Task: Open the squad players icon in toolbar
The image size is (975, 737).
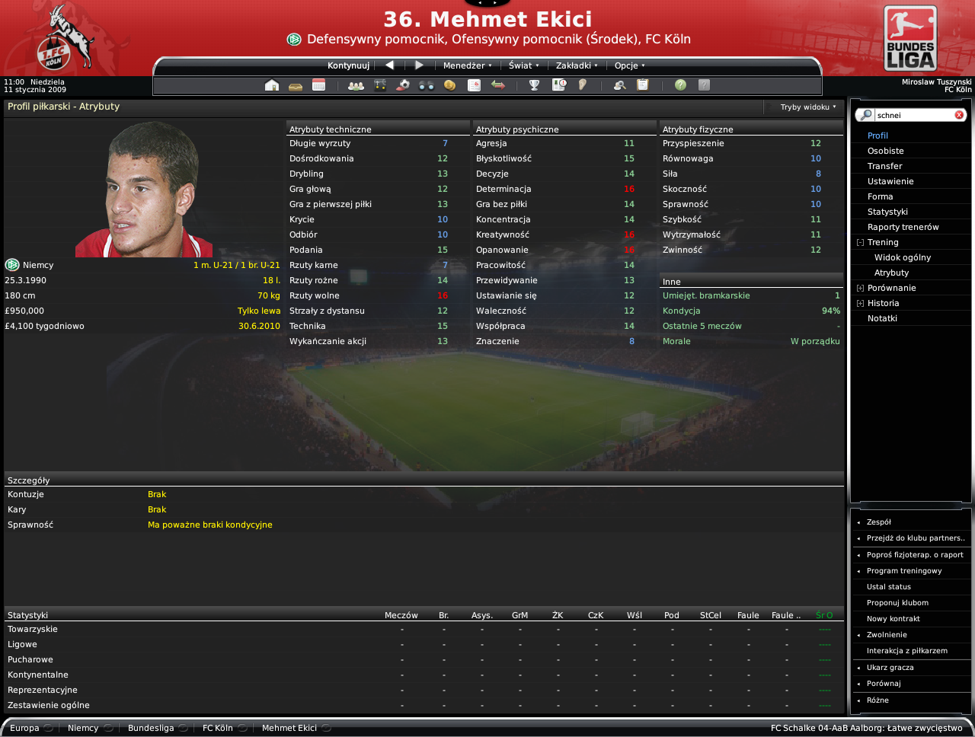Action: 356,85
